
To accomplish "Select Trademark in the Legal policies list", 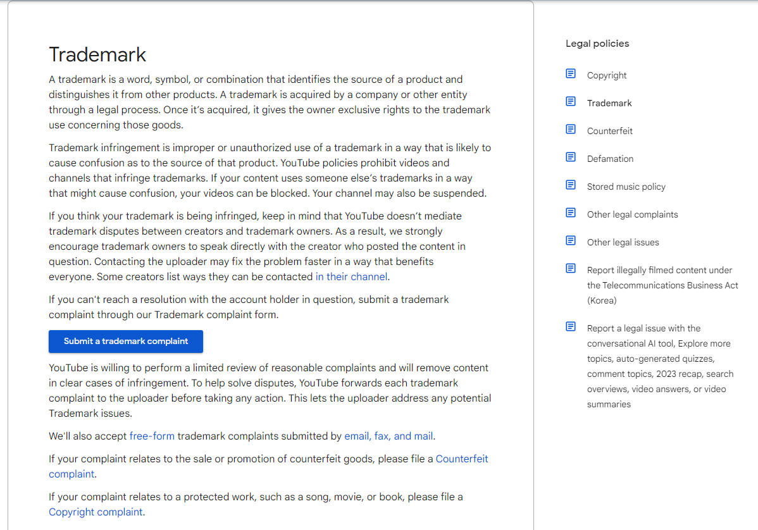I will (x=609, y=103).
